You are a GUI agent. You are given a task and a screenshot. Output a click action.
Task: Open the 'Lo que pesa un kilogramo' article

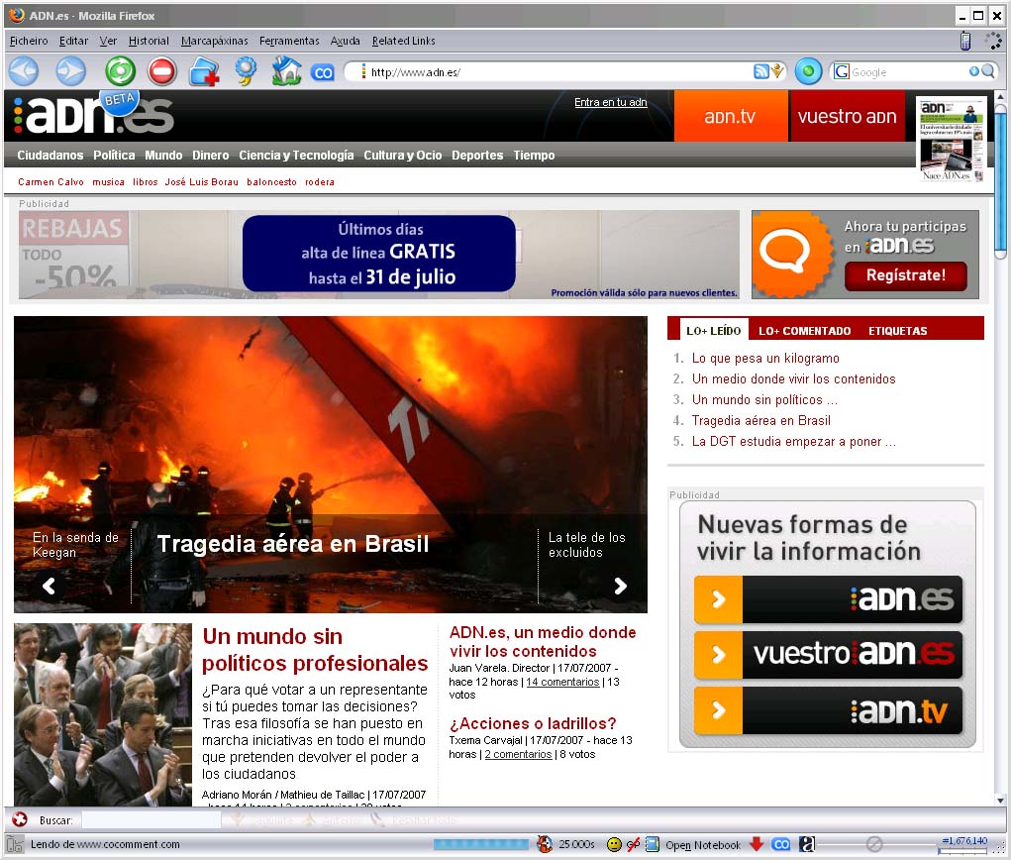coord(765,358)
